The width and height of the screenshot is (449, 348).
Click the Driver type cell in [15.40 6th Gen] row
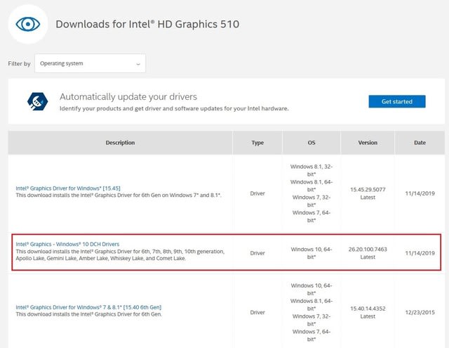[x=257, y=312]
